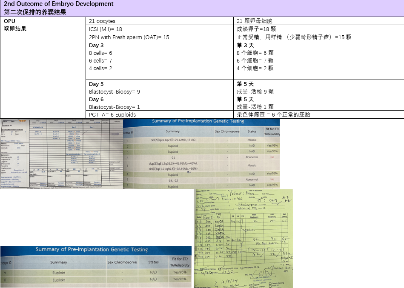
Task: Select the 'Day 3' heading
Action: tap(96, 45)
